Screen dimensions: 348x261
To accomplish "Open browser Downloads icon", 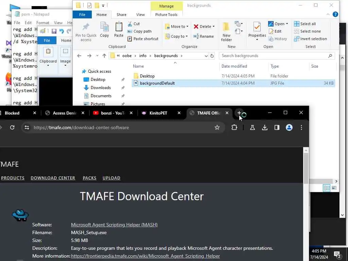I will (x=264, y=127).
